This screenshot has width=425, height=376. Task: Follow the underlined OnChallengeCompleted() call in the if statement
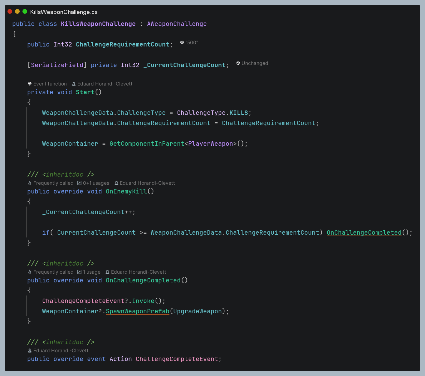(x=364, y=233)
